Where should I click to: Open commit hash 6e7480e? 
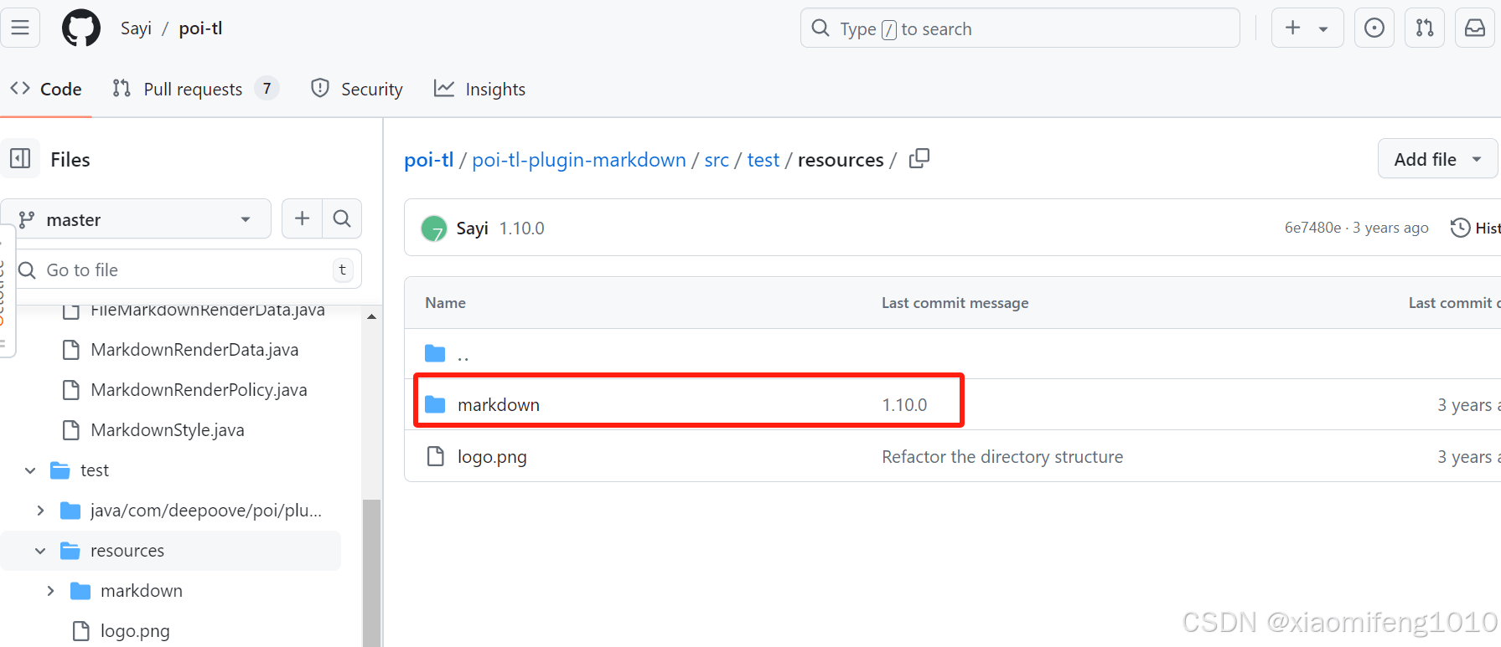tap(1312, 228)
